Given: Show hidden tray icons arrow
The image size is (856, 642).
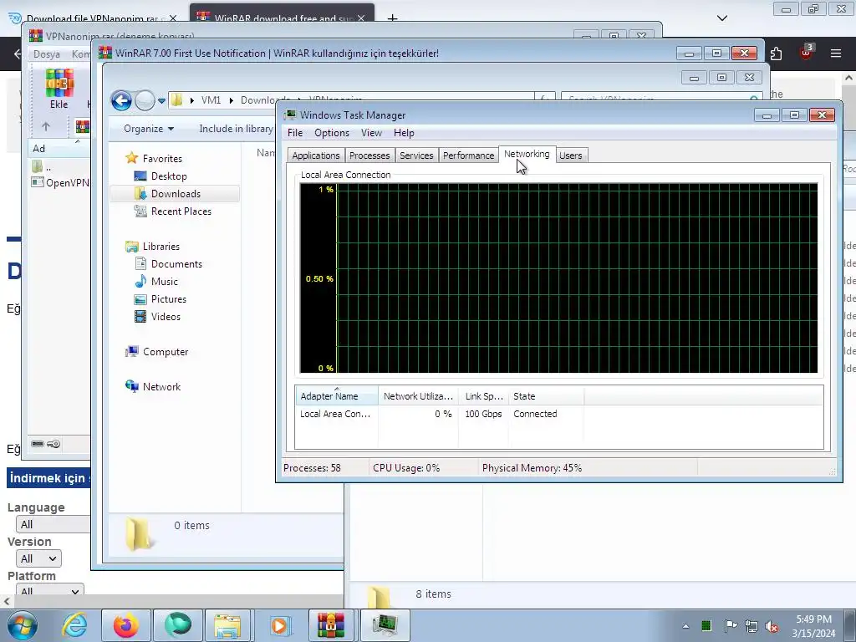Looking at the screenshot, I should point(685,626).
